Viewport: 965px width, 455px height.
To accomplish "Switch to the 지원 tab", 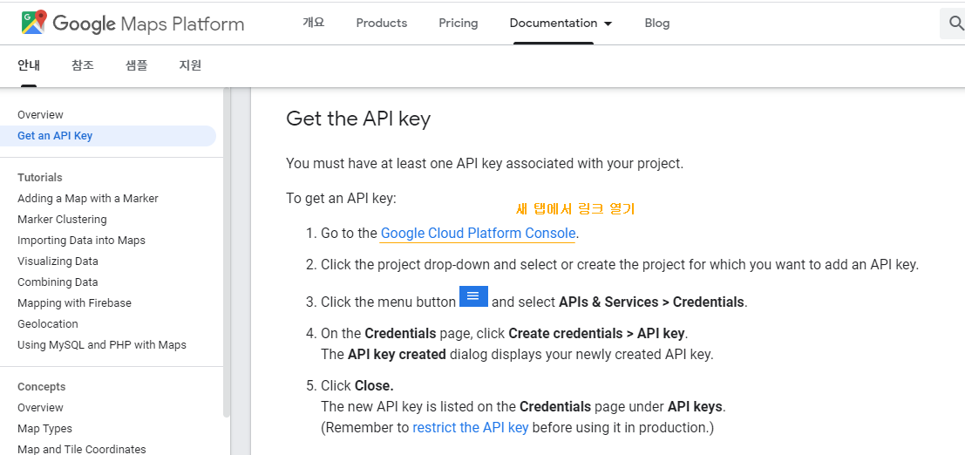I will click(190, 65).
